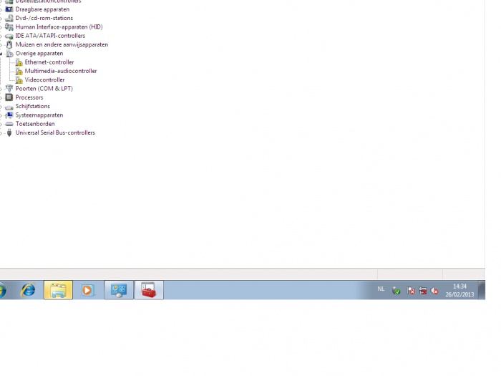
Task: Select Human Interface-apparaten (HID) label
Action: tap(59, 27)
